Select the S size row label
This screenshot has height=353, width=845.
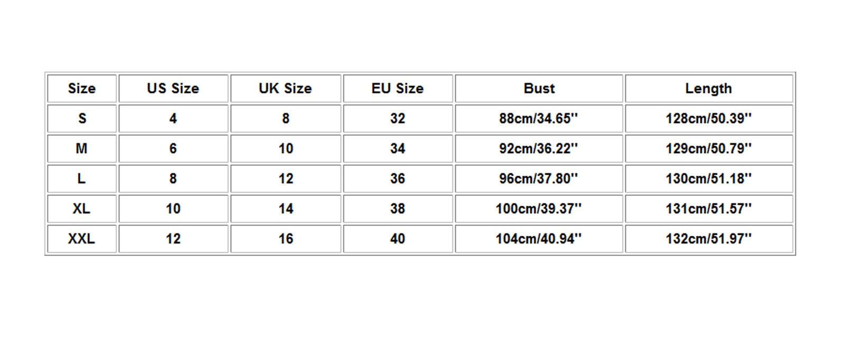click(82, 118)
